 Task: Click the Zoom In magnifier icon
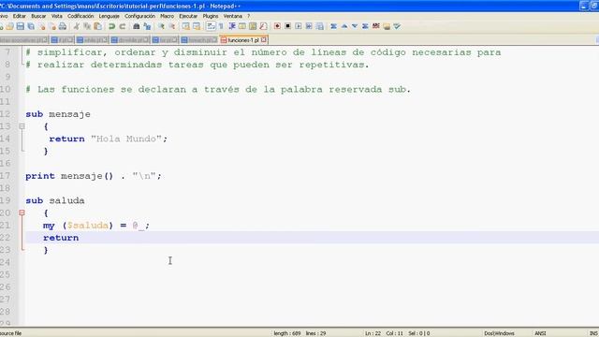pyautogui.click(x=161, y=26)
